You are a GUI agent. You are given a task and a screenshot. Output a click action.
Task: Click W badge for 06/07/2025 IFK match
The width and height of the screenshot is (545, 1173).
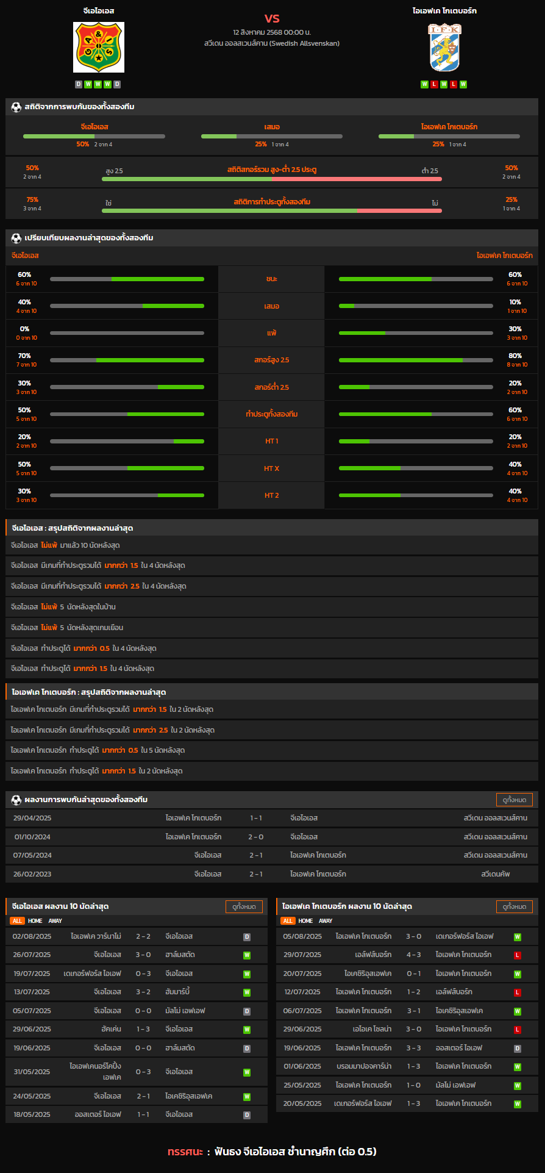click(518, 1011)
